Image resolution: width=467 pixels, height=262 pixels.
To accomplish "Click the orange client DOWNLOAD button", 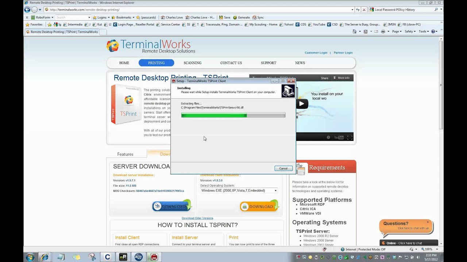I will [259, 206].
